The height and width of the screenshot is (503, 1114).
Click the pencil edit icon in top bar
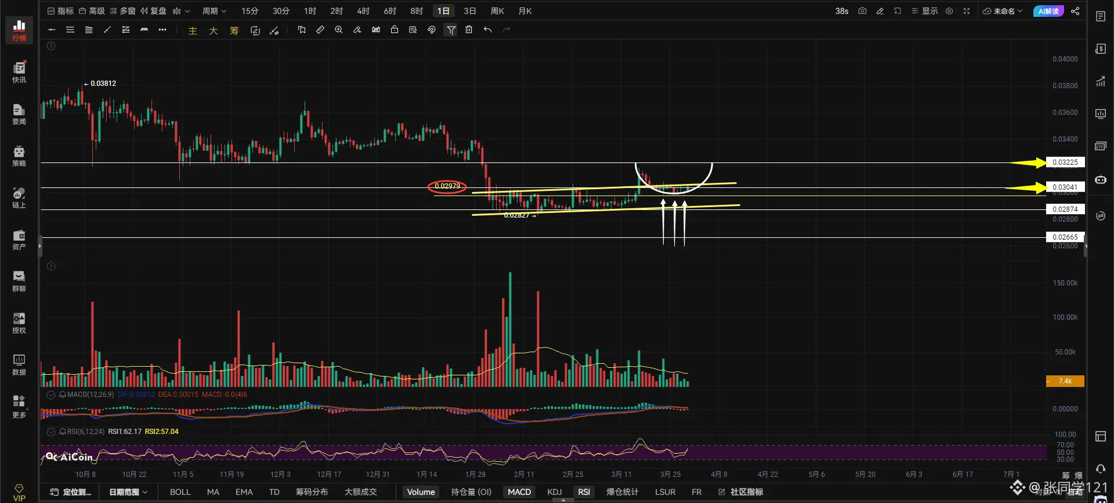tap(880, 11)
